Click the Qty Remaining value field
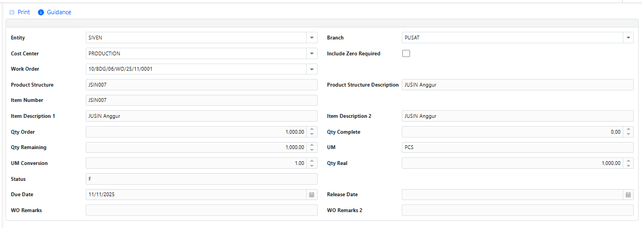Image resolution: width=642 pixels, height=228 pixels. click(196, 147)
